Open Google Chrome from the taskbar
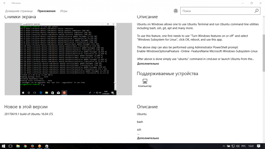This screenshot has width=265, height=149. pyautogui.click(x=25, y=146)
